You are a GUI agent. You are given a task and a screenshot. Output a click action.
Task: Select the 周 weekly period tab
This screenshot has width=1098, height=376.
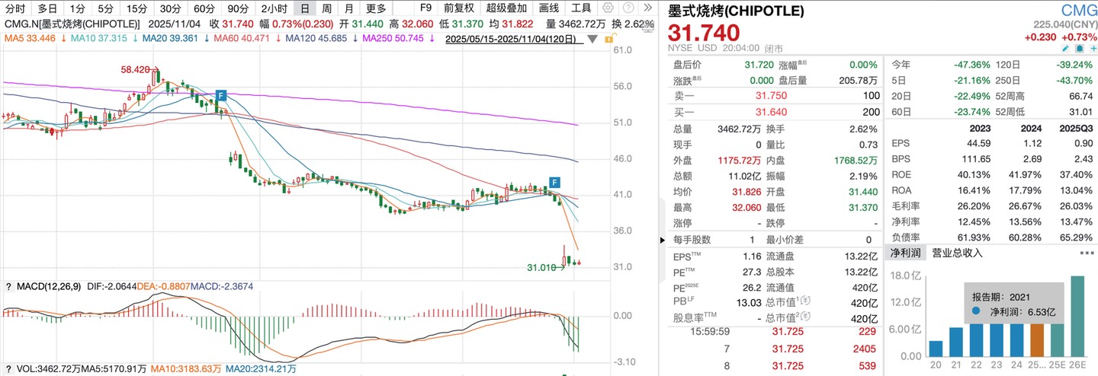point(327,8)
